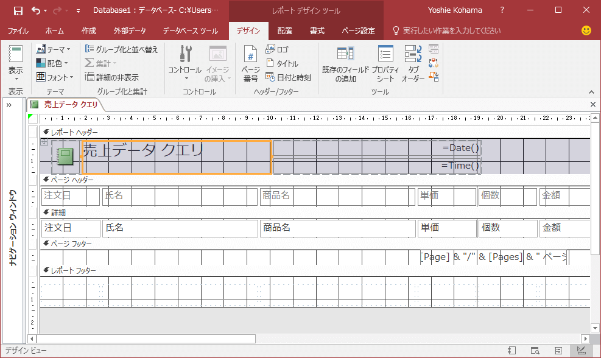This screenshot has height=358, width=601.
Task: Click the report logo image in header
Action: 65,157
